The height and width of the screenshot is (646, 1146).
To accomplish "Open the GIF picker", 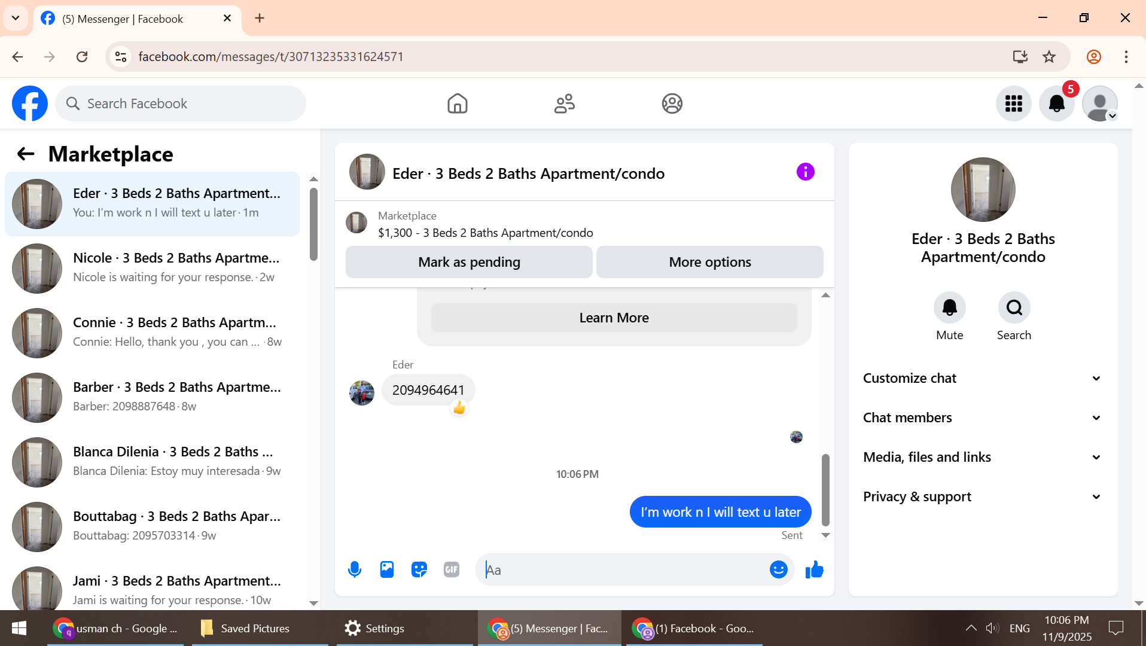I will pos(452,569).
